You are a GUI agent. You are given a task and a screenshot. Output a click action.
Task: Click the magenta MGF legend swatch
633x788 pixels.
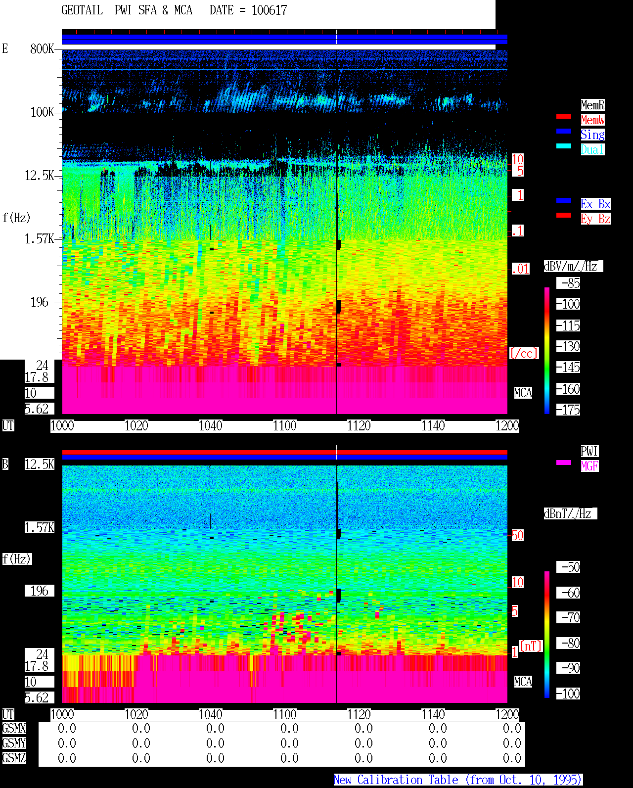pyautogui.click(x=564, y=463)
